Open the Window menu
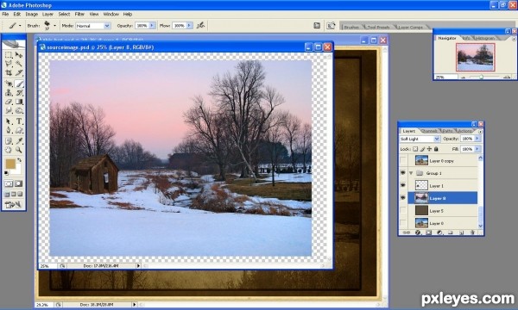Screen dimensions: 518x310 111,14
